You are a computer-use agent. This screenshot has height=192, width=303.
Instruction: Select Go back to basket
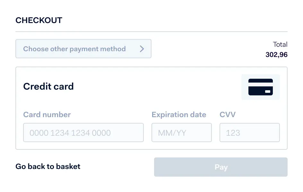48,166
